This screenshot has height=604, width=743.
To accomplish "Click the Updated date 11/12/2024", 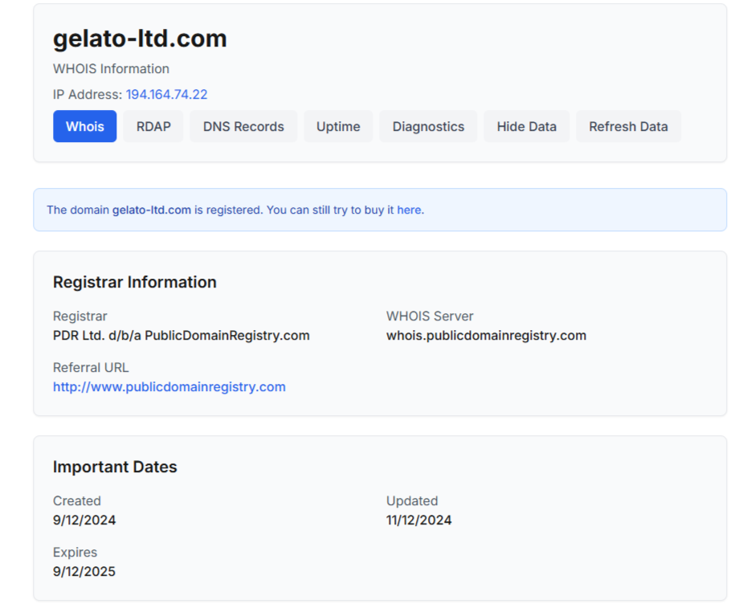I will pyautogui.click(x=418, y=520).
